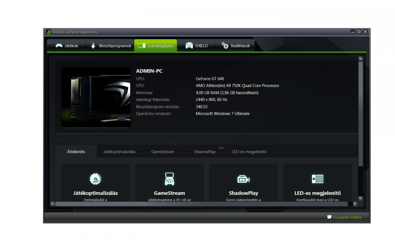Switch to the Illesztőprogramok tab
This screenshot has height=247, width=395.
111,46
